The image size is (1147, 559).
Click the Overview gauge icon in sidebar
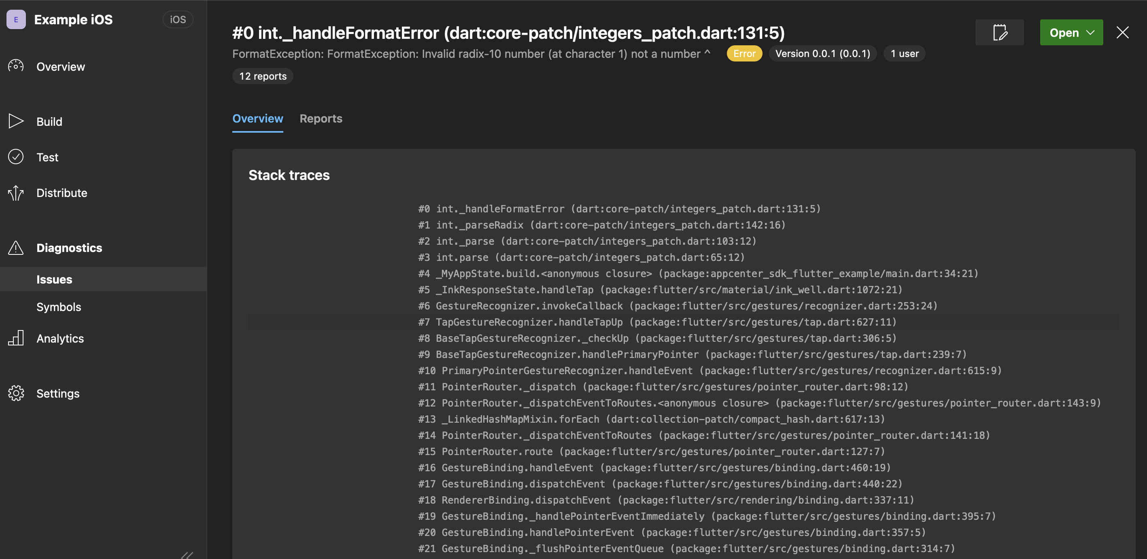coord(16,66)
